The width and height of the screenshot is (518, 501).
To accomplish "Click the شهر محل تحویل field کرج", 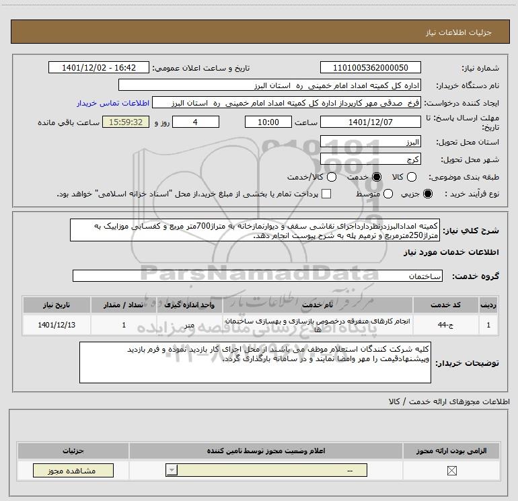I will click(x=370, y=159).
